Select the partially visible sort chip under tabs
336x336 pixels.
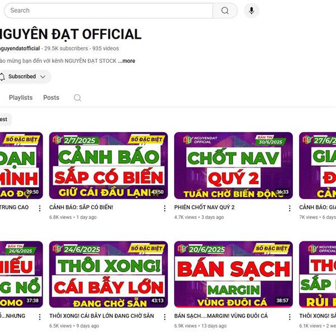click(4, 119)
